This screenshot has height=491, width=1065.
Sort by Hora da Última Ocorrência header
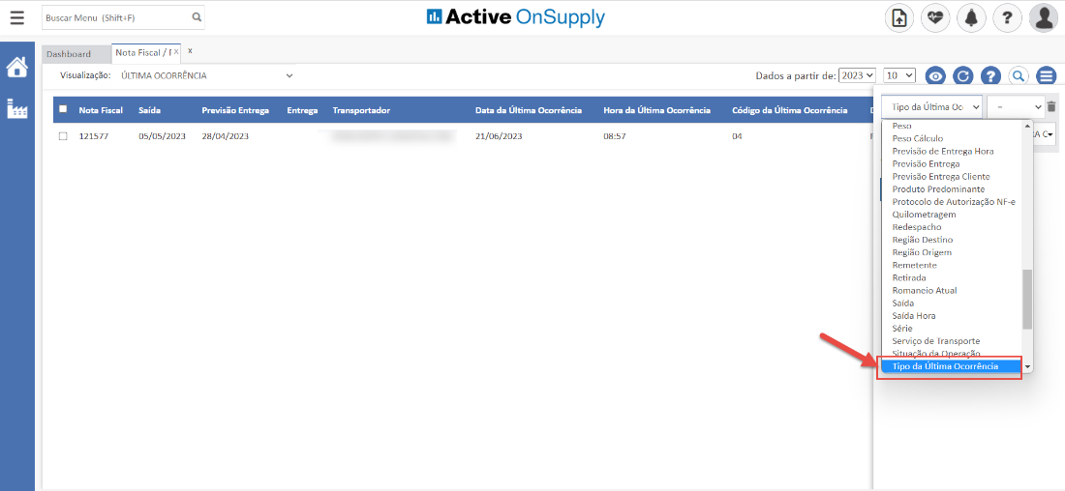click(x=656, y=110)
